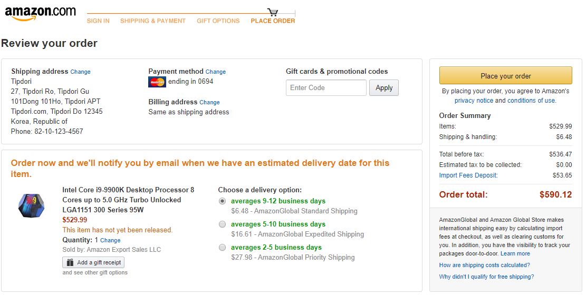The width and height of the screenshot is (586, 295).
Task: Go to the Shipping & Payment step
Action: 153,21
